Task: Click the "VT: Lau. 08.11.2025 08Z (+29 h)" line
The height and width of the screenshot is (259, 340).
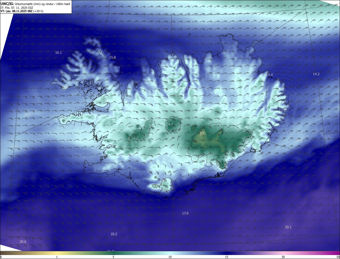Action: pos(22,11)
